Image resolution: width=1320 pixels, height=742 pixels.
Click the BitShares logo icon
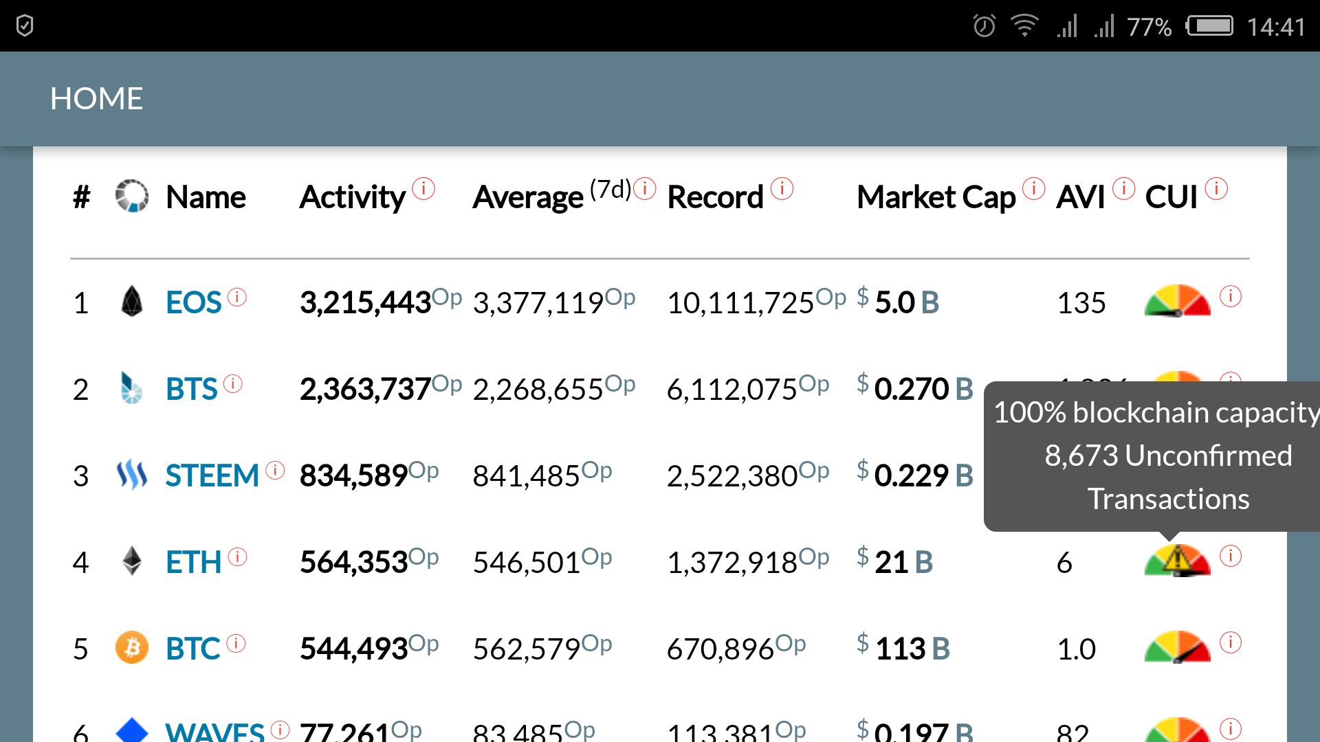click(x=131, y=388)
